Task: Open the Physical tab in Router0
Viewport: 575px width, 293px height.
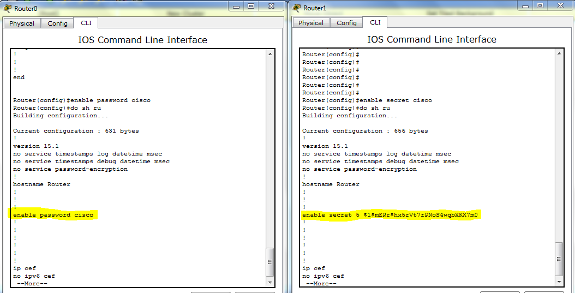Action: click(x=22, y=23)
